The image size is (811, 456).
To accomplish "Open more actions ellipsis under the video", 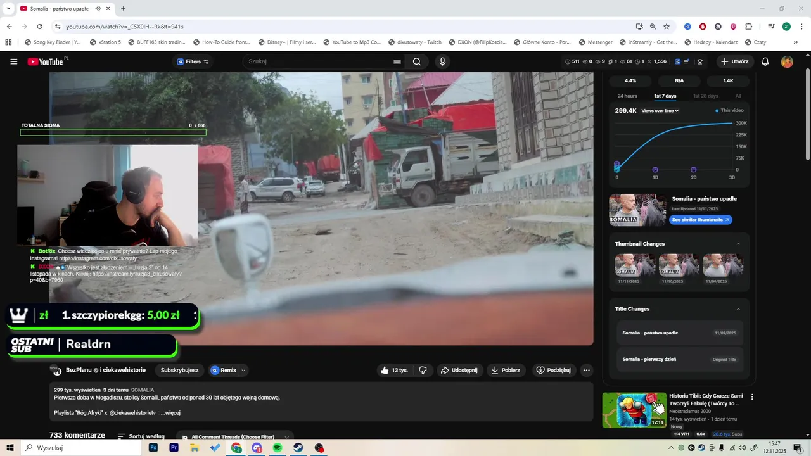I will [x=586, y=370].
